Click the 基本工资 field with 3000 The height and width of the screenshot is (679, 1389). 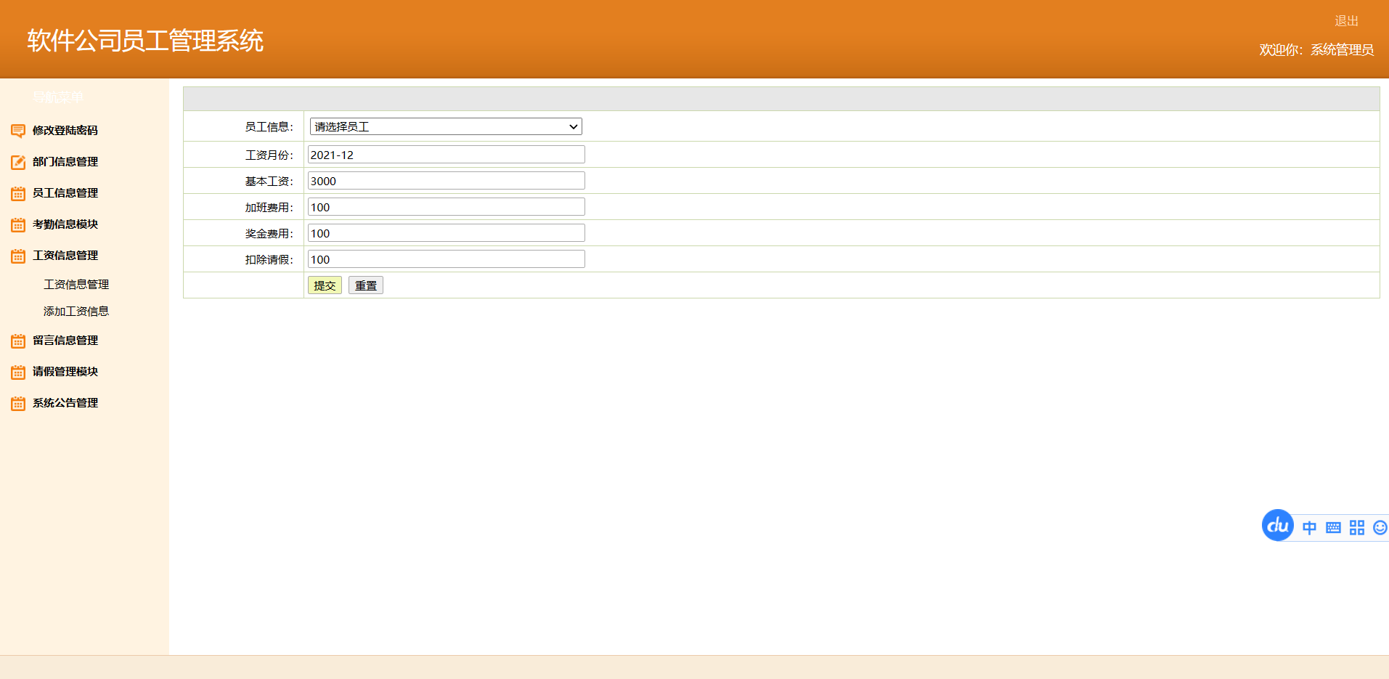(x=446, y=181)
